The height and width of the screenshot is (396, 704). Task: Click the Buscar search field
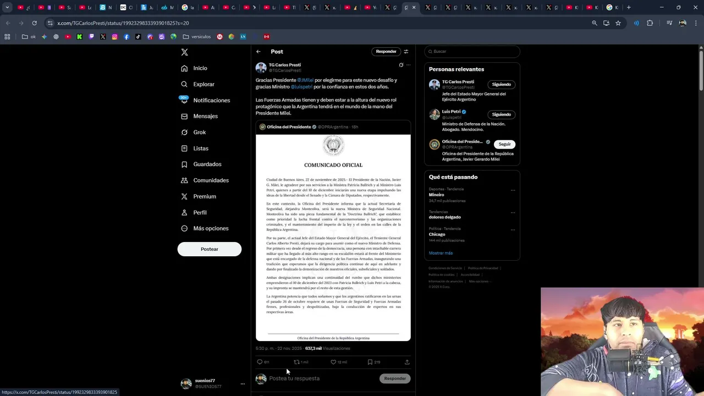[472, 52]
